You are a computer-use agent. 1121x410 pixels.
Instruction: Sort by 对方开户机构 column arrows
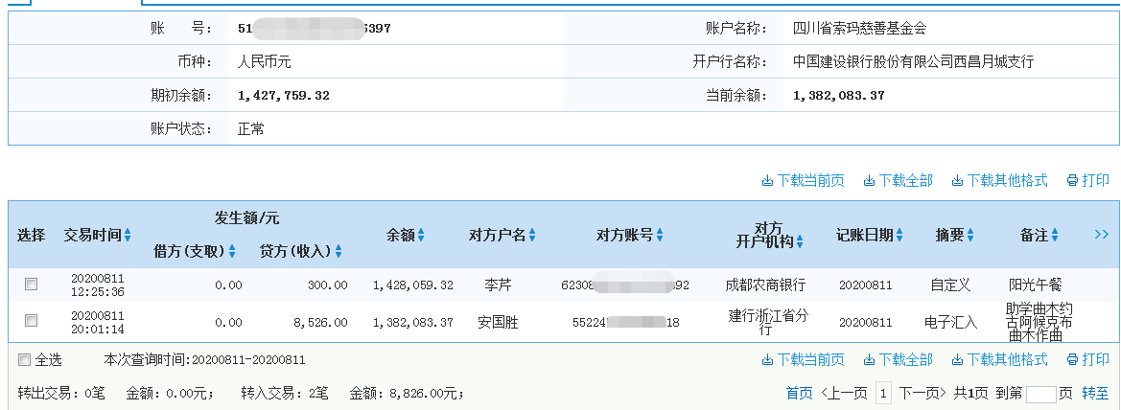(x=800, y=242)
